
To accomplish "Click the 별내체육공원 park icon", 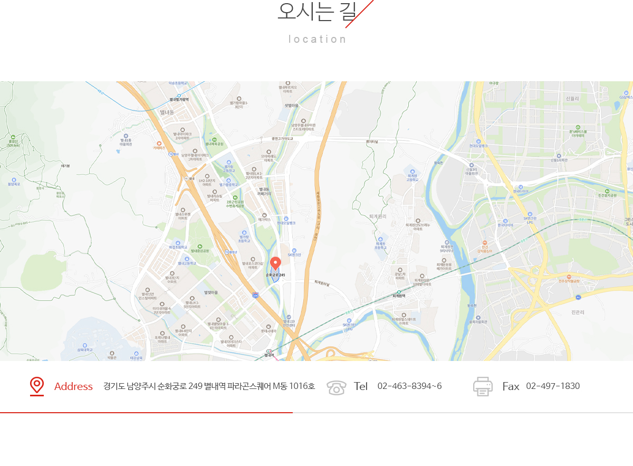I will coord(214,139).
